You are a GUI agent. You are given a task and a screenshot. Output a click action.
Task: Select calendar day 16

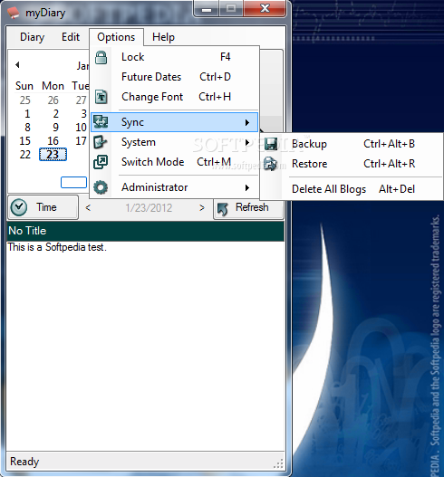pyautogui.click(x=53, y=141)
